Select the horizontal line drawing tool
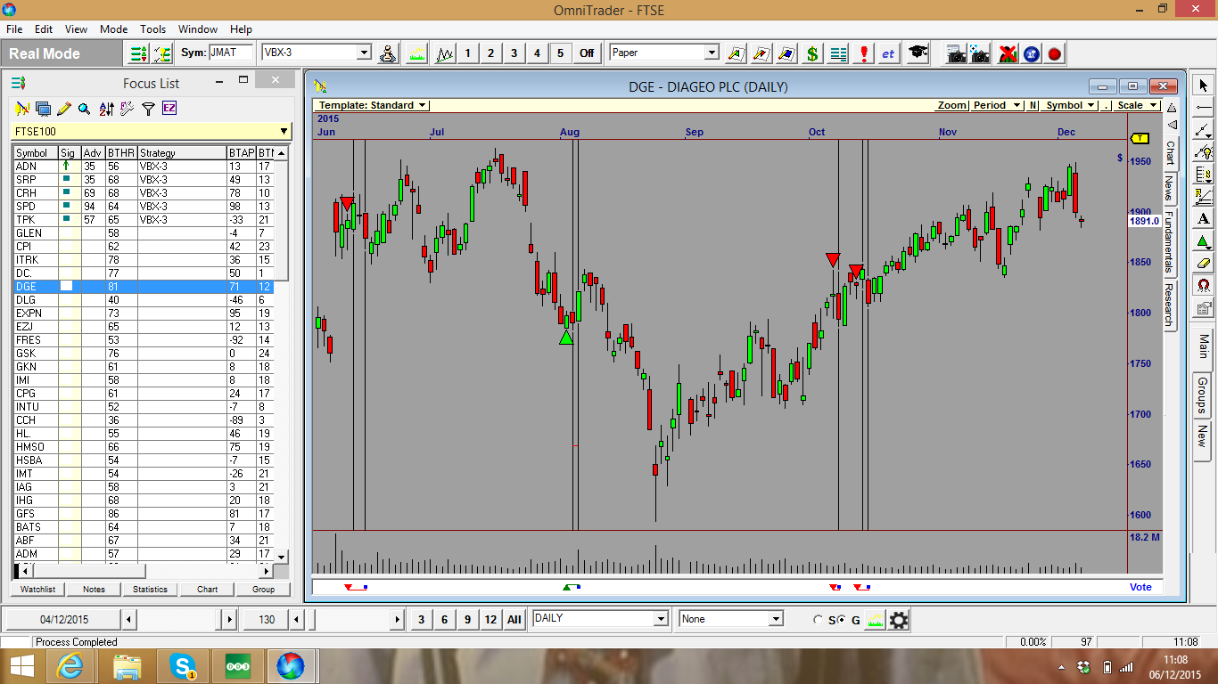 [1204, 108]
